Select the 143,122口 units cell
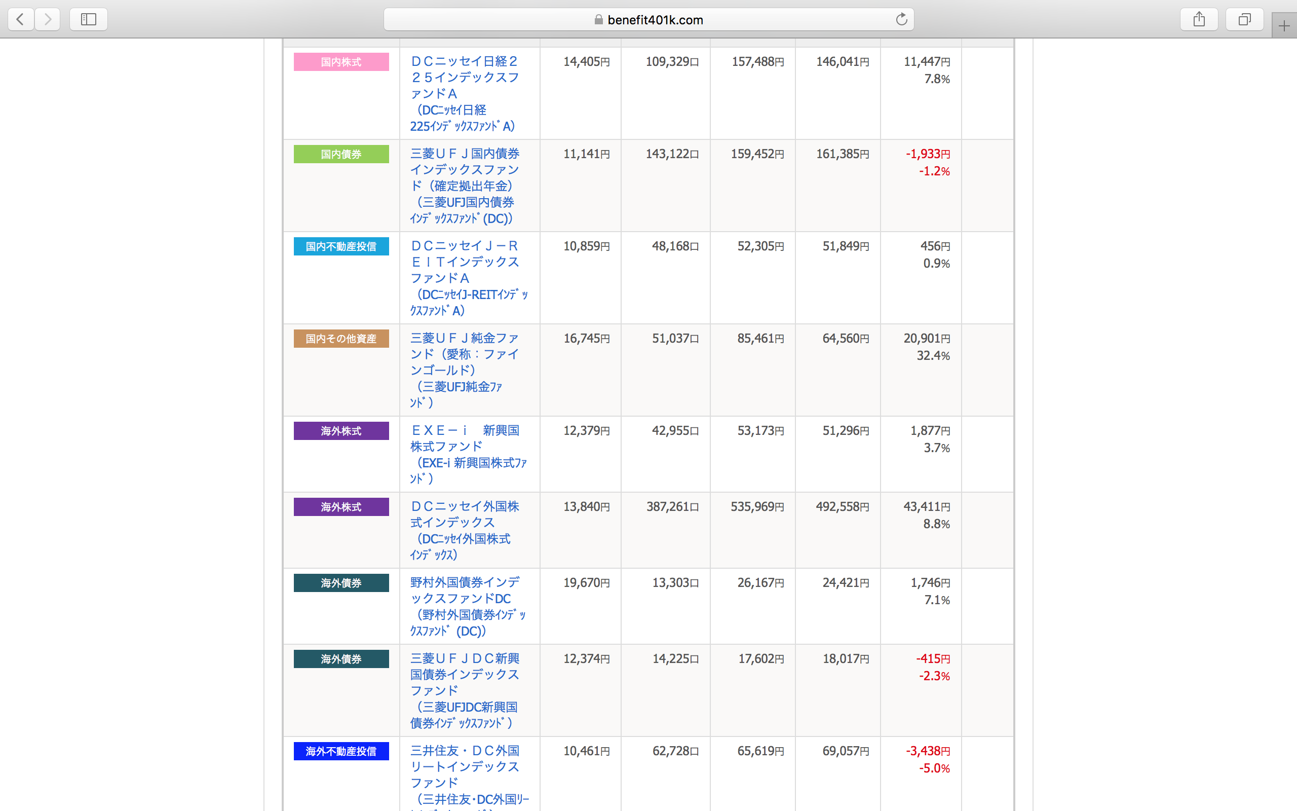This screenshot has width=1297, height=811. [x=672, y=154]
